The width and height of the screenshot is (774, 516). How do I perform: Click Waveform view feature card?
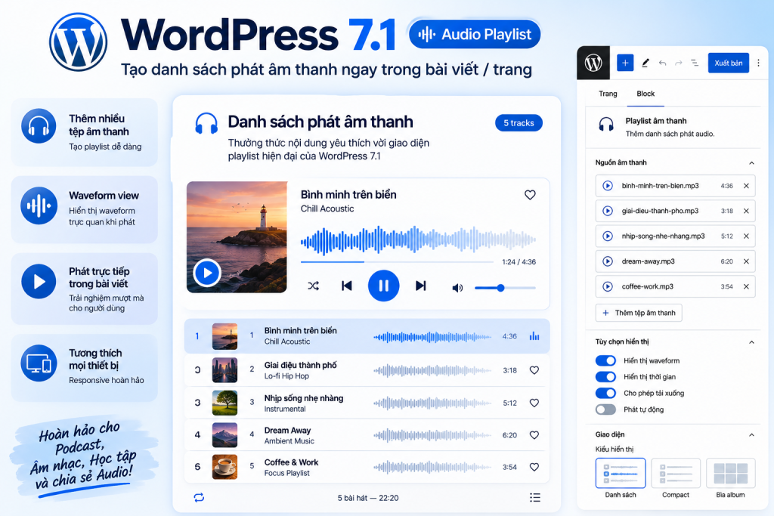click(x=85, y=210)
